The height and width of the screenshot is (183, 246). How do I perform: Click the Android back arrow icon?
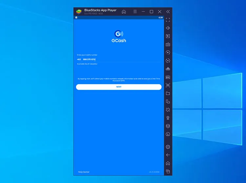pos(168,155)
